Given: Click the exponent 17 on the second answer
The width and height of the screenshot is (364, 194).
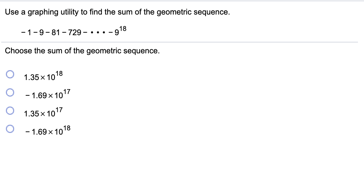Looking at the screenshot, I should point(67,92).
